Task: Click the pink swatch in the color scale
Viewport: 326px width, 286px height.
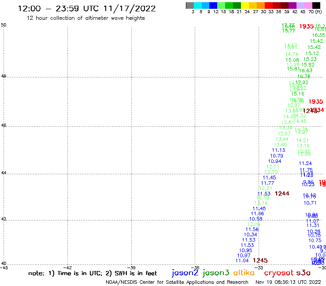Action: [308, 5]
